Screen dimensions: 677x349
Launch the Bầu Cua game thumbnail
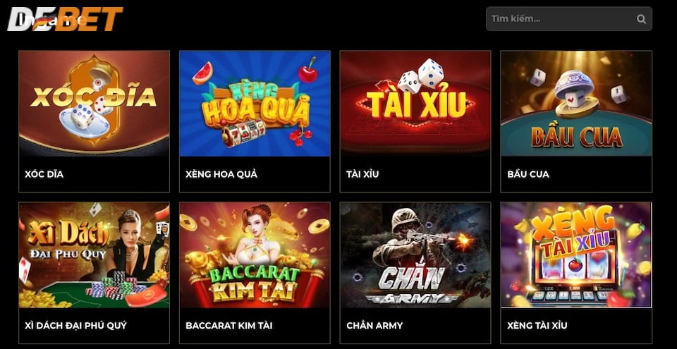point(576,104)
